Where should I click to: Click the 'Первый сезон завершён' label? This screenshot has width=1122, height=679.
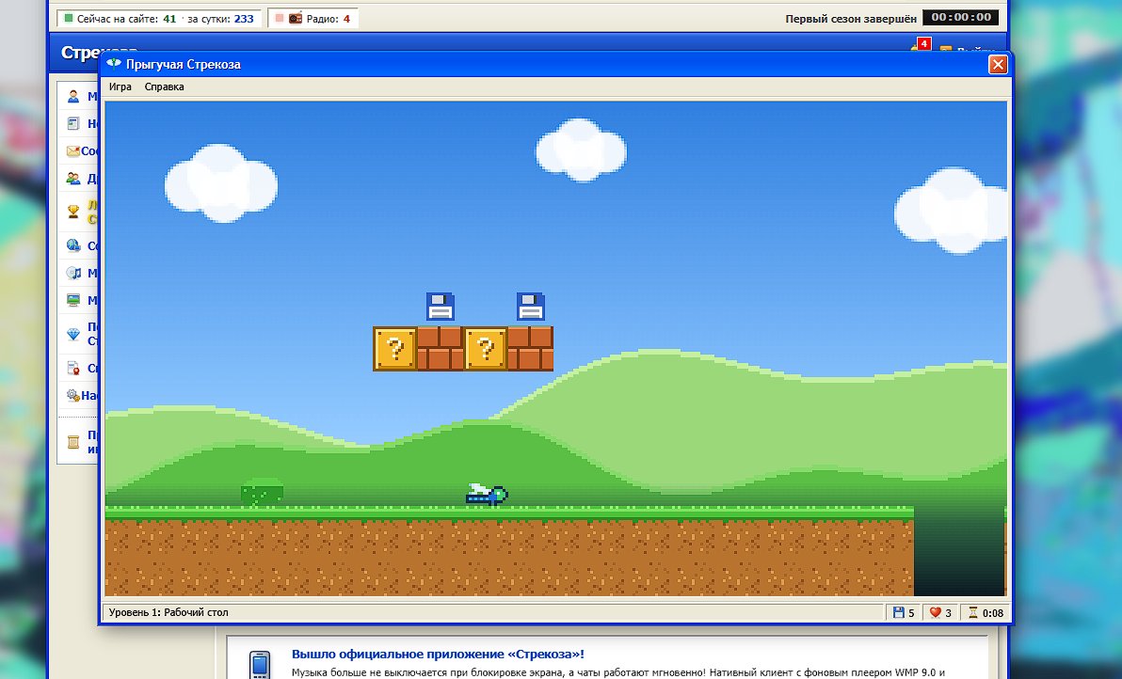tap(851, 19)
